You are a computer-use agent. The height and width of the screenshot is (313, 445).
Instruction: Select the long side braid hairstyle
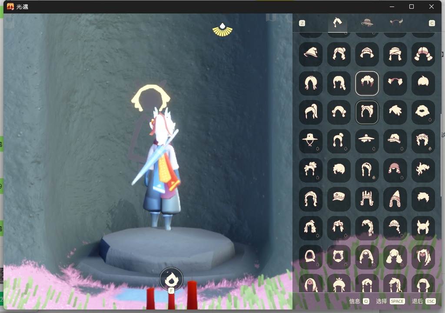[x=367, y=228]
